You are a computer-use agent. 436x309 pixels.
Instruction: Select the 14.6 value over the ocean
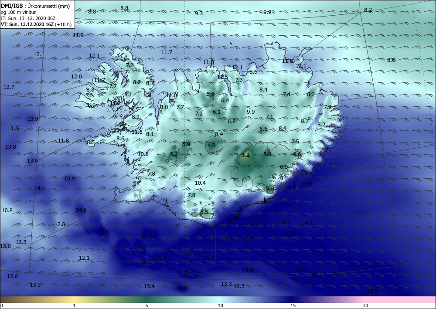coord(81,210)
